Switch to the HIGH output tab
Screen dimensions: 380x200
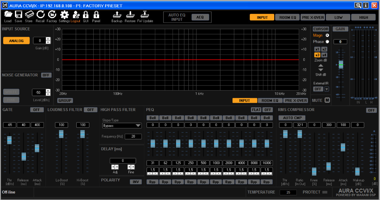click(x=363, y=17)
